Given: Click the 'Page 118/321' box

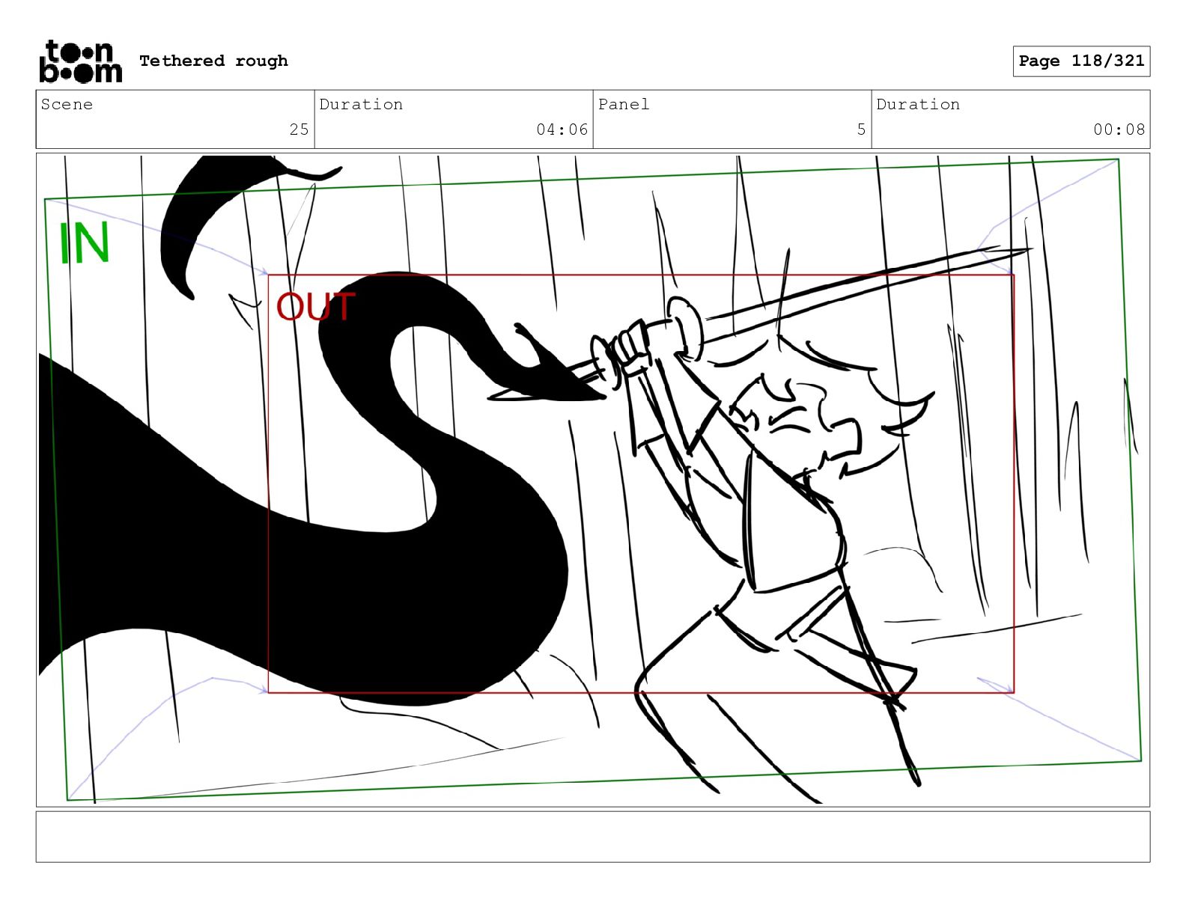Looking at the screenshot, I should 1081,61.
